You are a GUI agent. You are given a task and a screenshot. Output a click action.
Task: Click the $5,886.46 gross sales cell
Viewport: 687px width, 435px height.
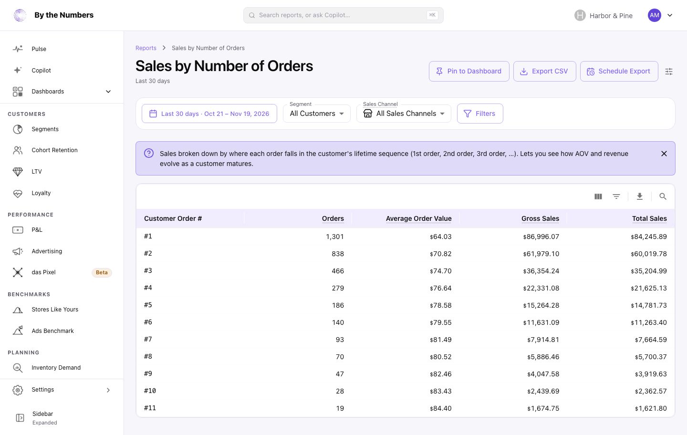[x=543, y=357]
